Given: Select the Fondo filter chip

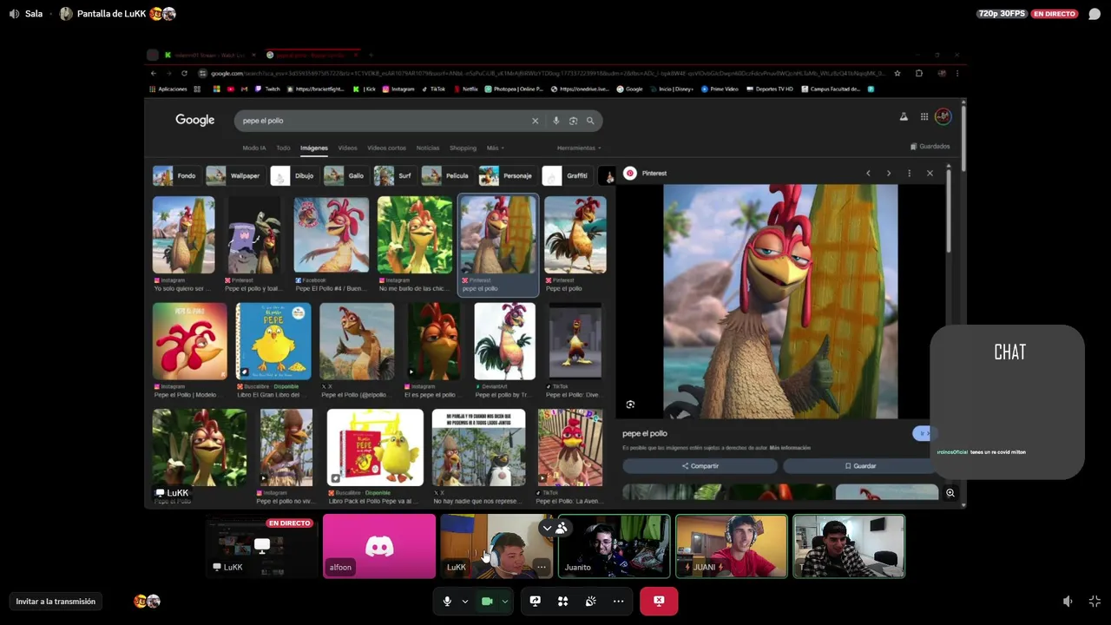Looking at the screenshot, I should point(176,175).
